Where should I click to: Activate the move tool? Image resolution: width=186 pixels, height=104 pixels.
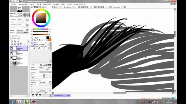32,40
